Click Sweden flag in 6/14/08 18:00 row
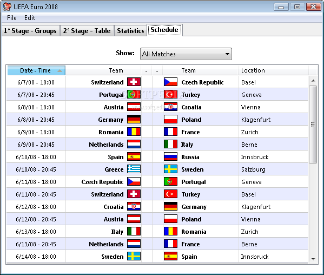Image resolution: width=324 pixels, height=275 pixels. tap(134, 257)
